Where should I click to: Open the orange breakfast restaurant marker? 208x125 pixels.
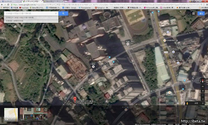coord(165,40)
